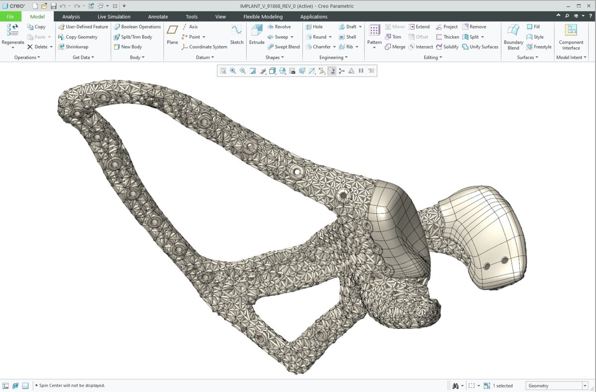Click the Boolean Operations button

click(137, 27)
